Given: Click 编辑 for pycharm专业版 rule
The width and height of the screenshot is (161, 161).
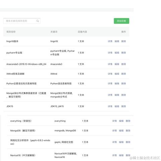Looking at the screenshot, I should [117, 53].
